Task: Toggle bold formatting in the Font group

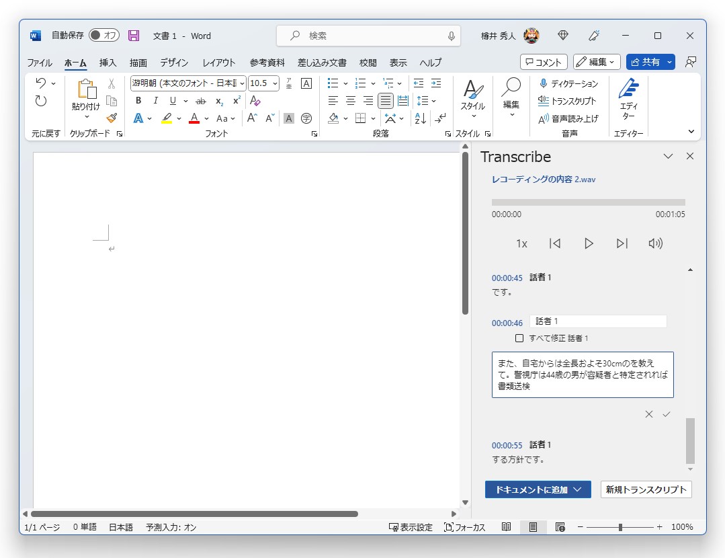Action: click(x=138, y=100)
